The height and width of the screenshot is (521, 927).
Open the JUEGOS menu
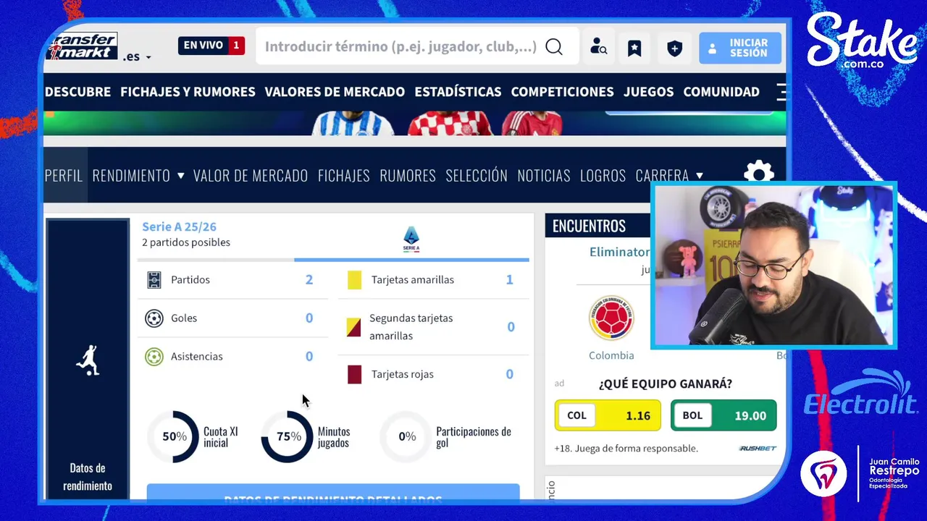pyautogui.click(x=648, y=92)
